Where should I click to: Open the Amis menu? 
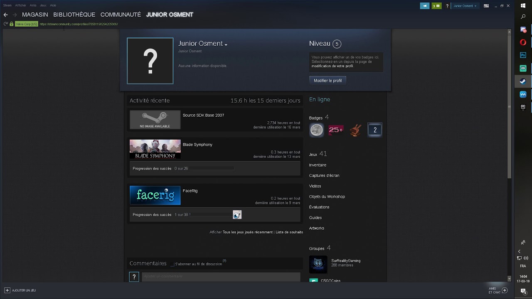[x=33, y=5]
